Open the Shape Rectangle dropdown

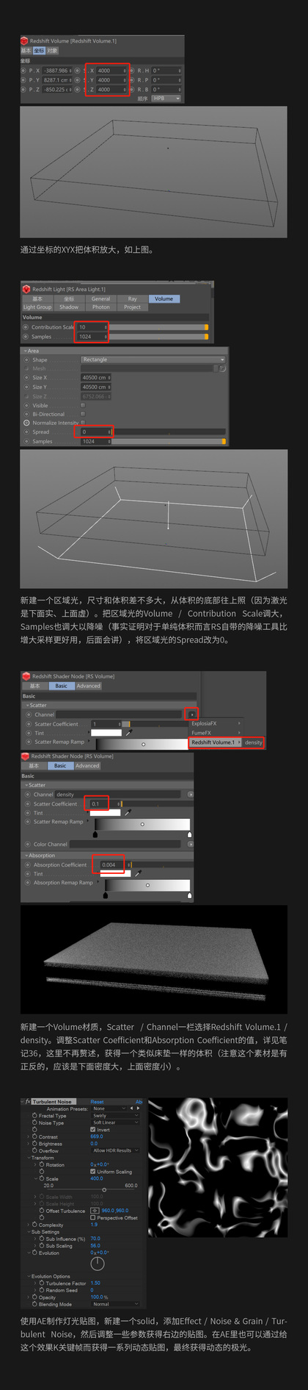pos(153,359)
